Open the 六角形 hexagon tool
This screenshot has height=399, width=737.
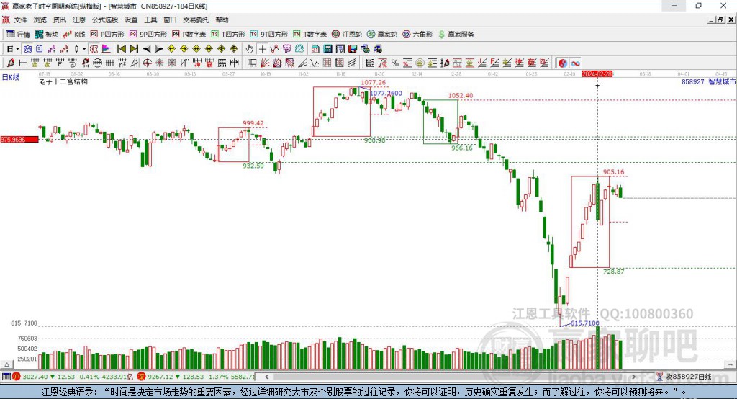tap(417, 35)
